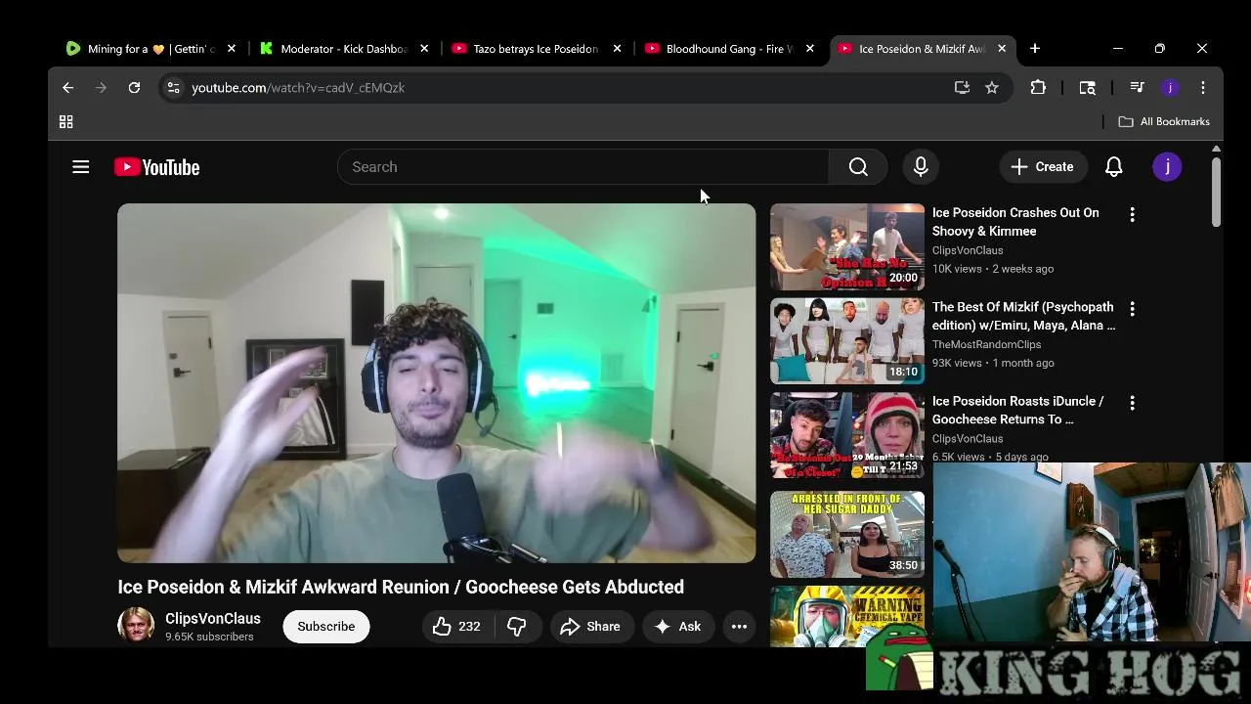Screen dimensions: 1251x704
Task: Dislike the video
Action: coord(517,627)
